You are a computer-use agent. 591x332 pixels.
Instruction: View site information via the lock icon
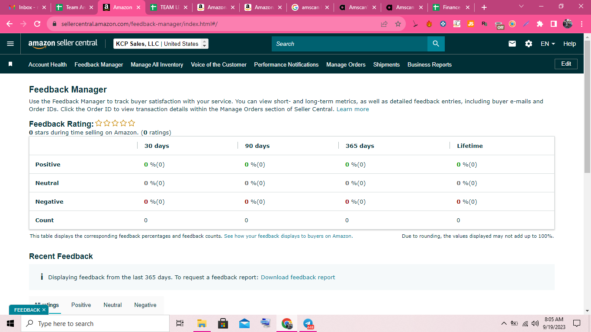(55, 24)
